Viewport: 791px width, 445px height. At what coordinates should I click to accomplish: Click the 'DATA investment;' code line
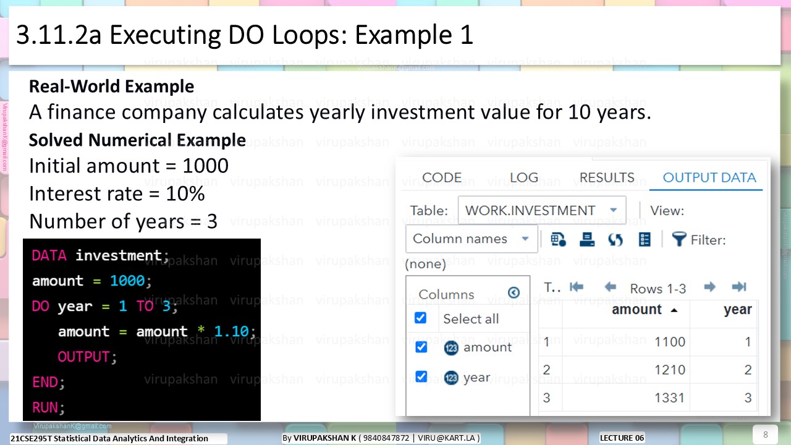tap(99, 255)
